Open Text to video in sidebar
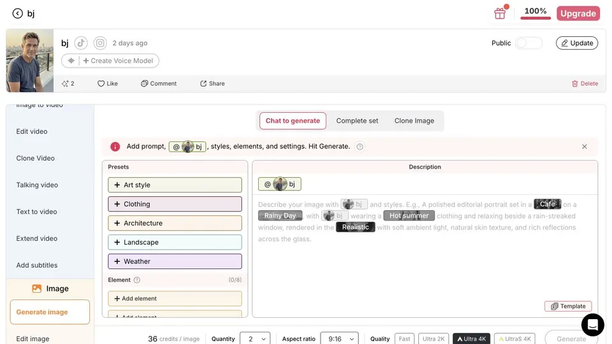Viewport: 612px width, 344px height. [x=36, y=211]
